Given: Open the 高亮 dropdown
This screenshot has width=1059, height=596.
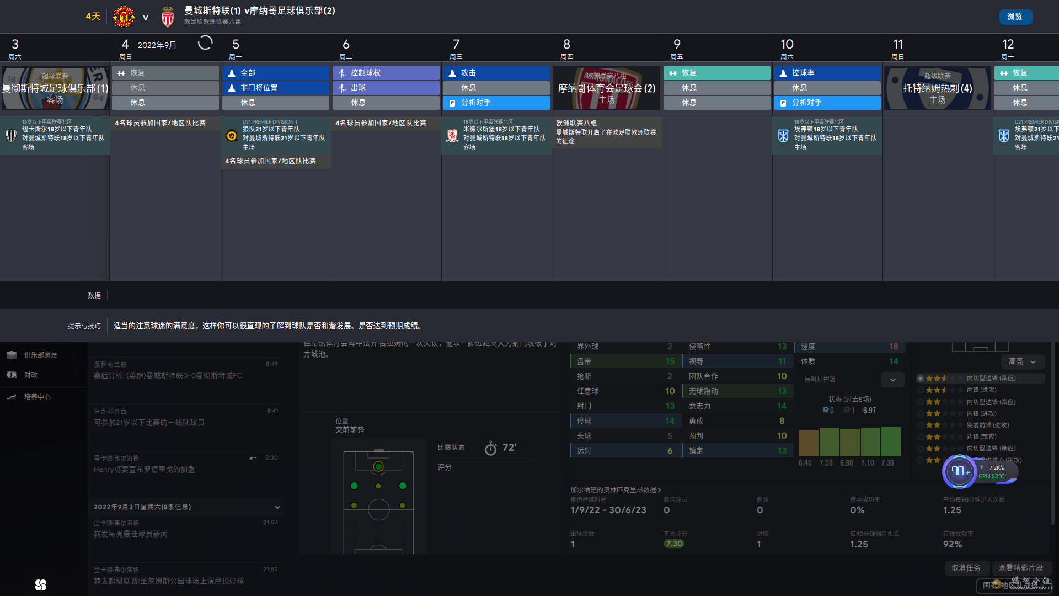Looking at the screenshot, I should (x=1023, y=361).
